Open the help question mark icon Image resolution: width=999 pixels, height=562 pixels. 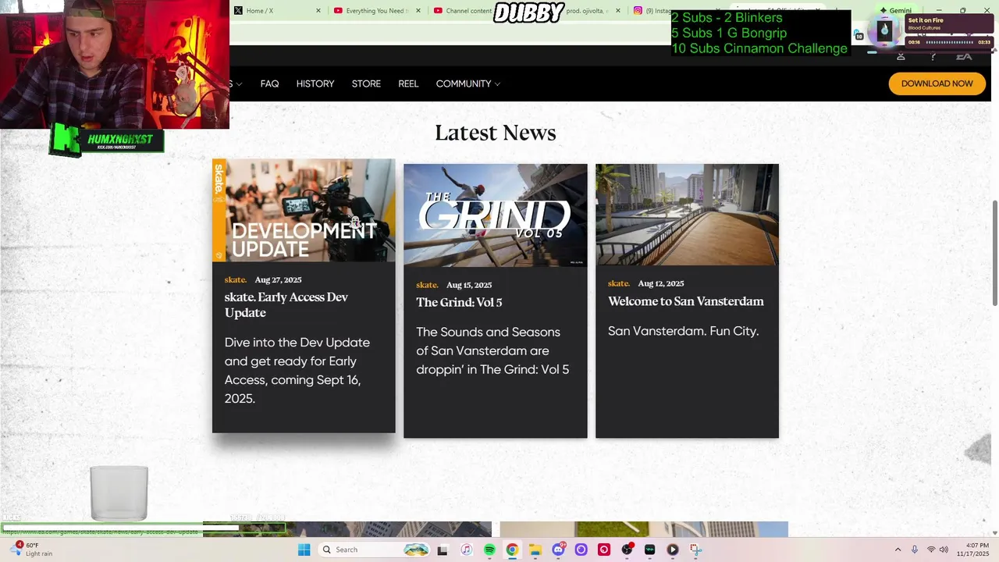[933, 56]
